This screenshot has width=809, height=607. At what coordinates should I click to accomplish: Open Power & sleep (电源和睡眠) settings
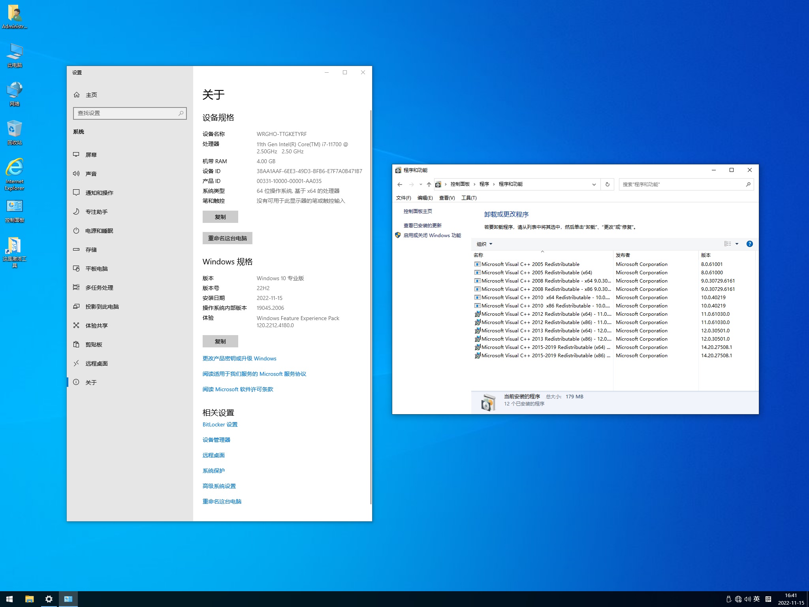[130, 230]
